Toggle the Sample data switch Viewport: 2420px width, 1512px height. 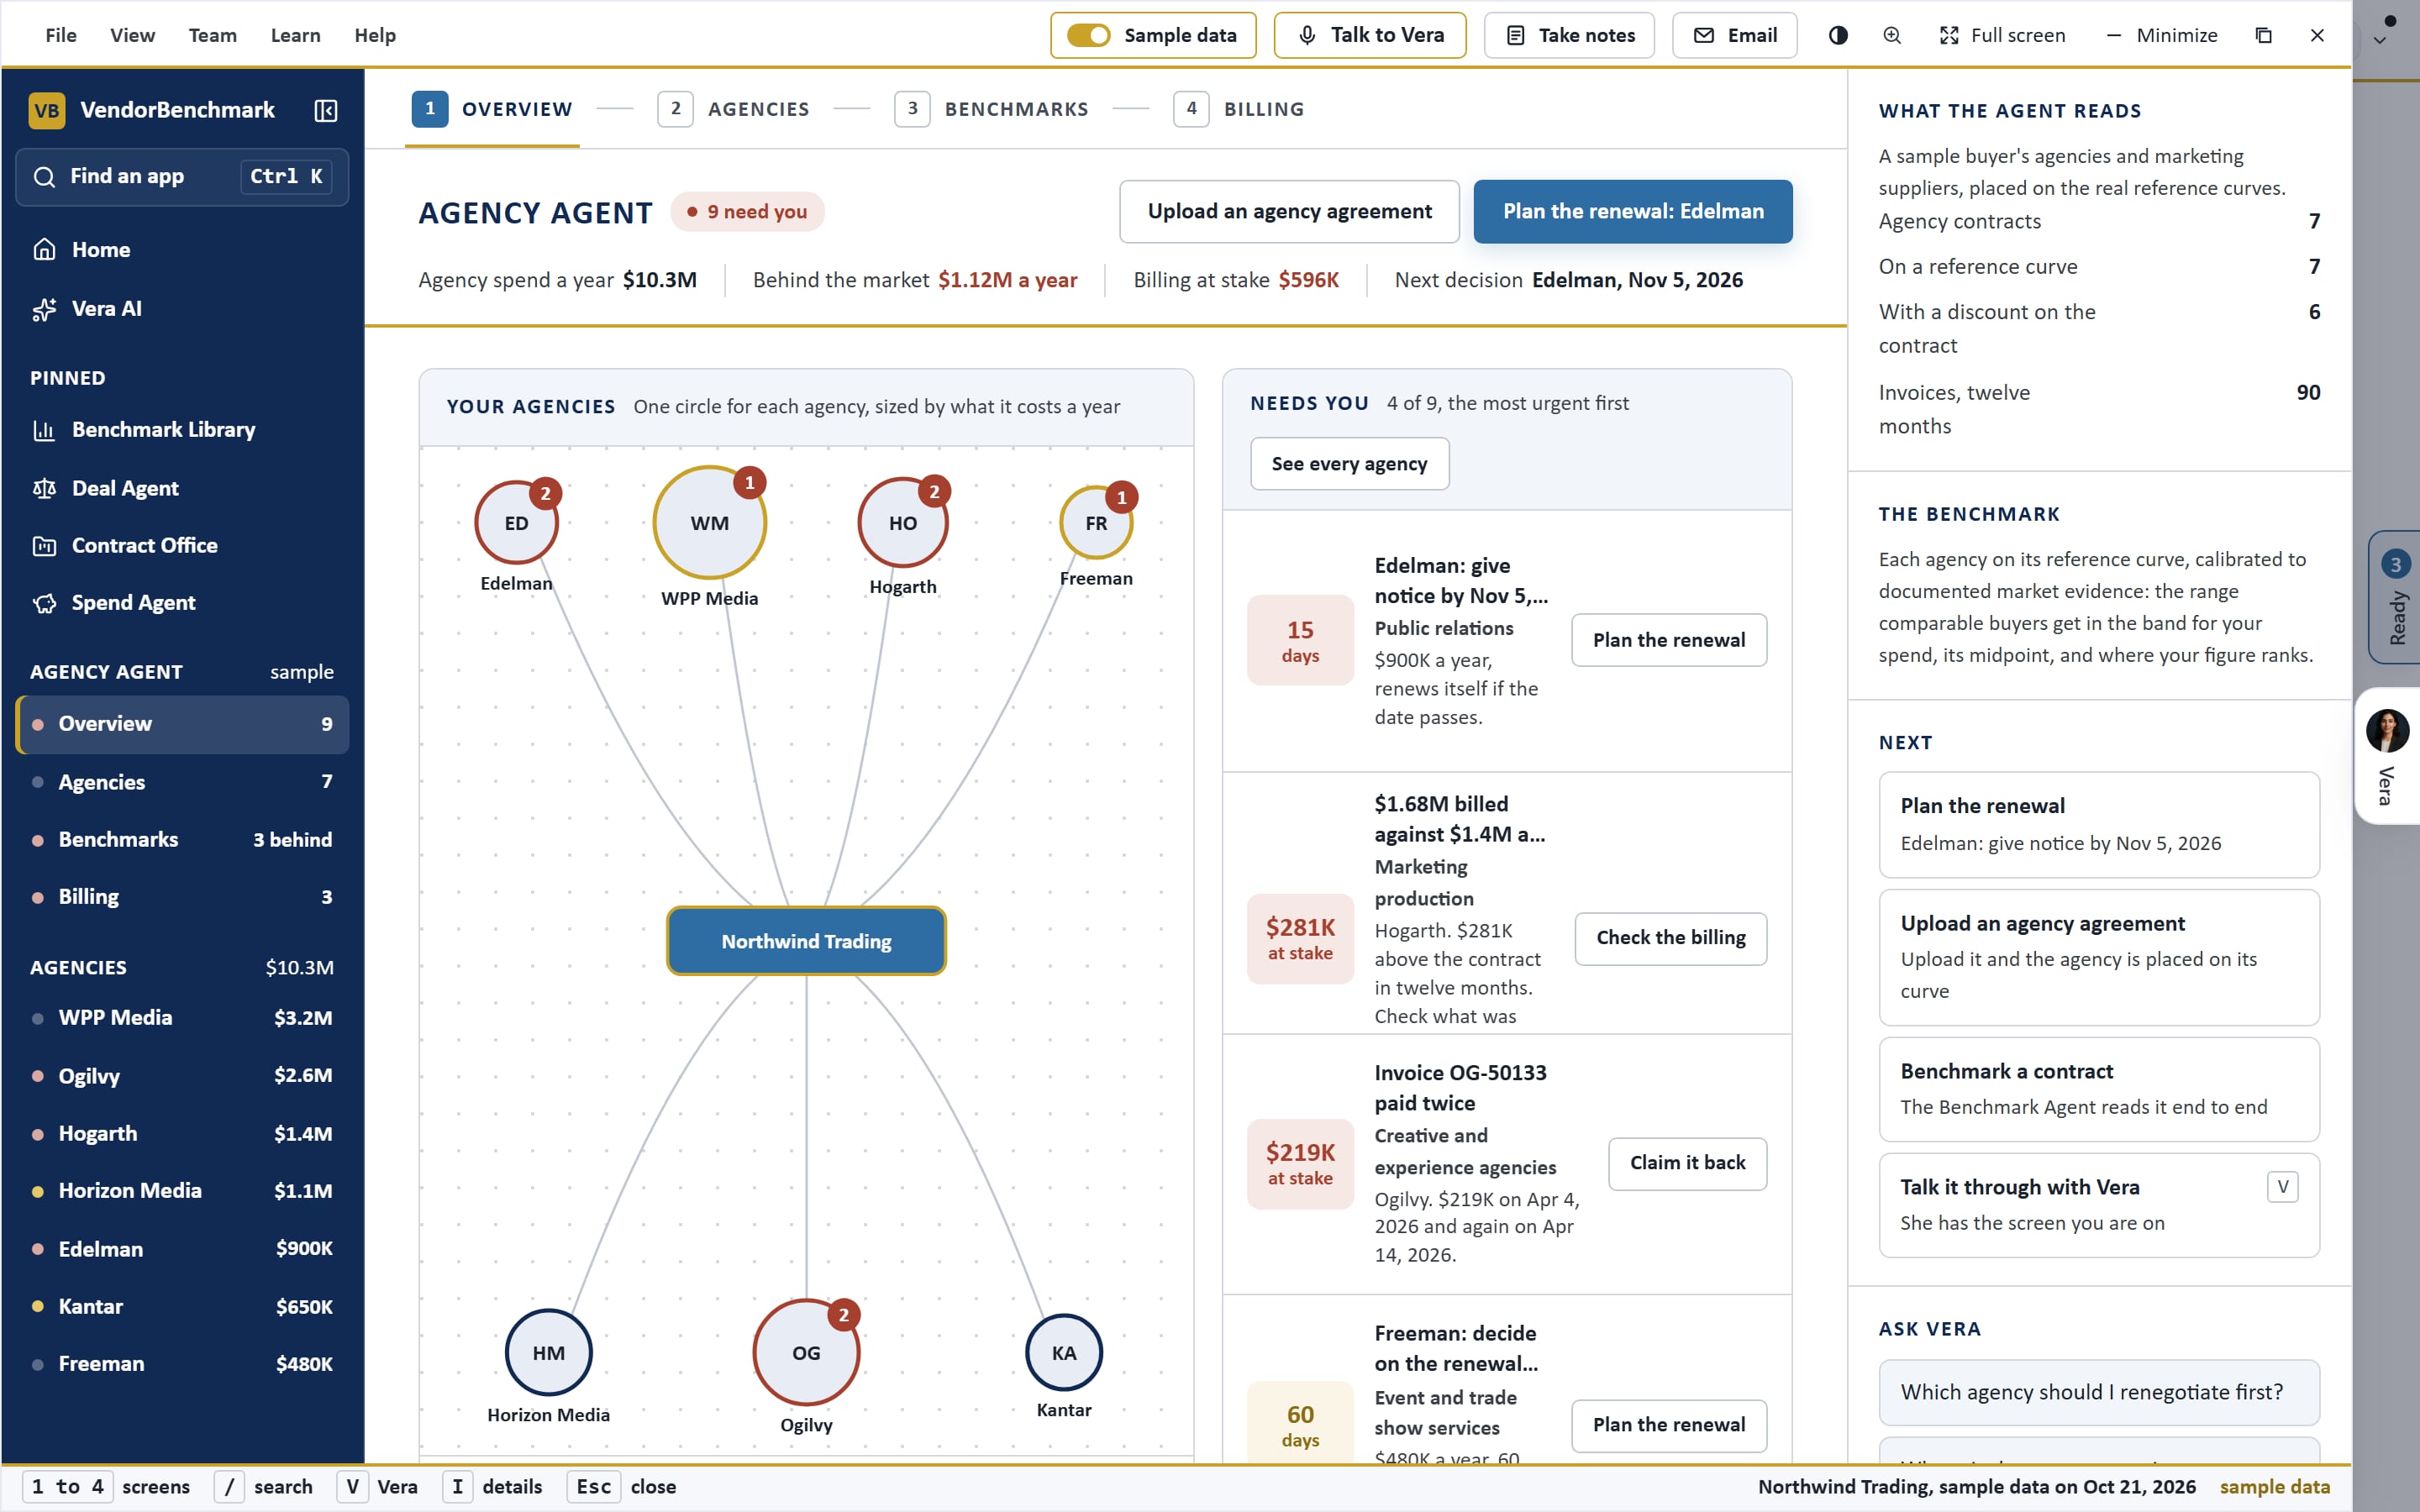pos(1088,35)
